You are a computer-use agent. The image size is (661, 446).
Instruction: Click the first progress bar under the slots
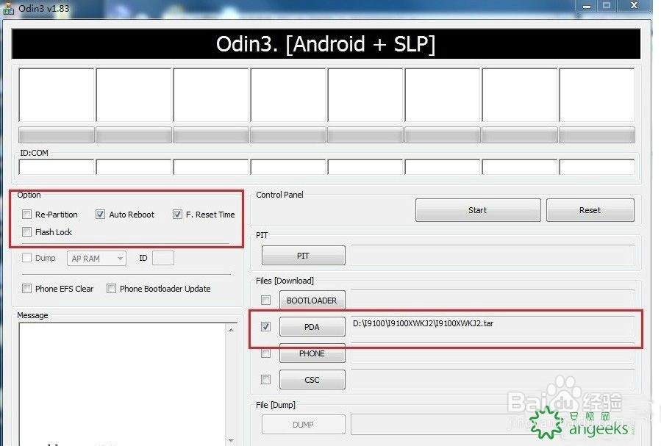(57, 134)
